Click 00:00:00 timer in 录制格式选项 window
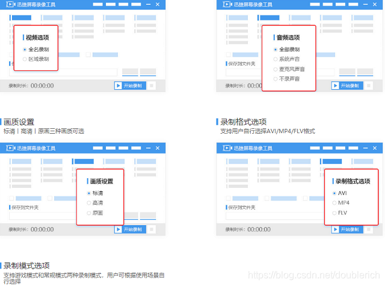 (x=259, y=229)
